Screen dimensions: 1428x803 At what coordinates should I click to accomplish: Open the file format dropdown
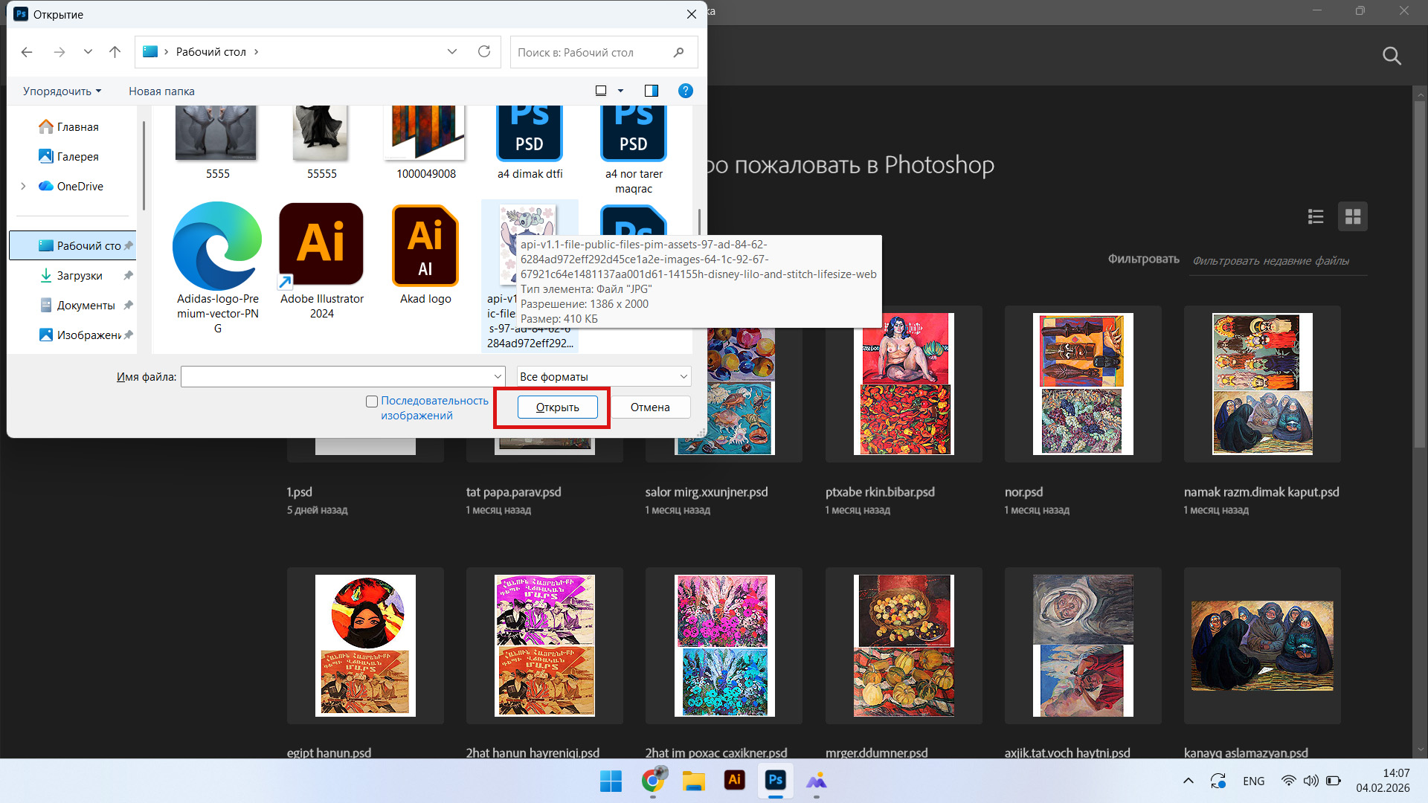603,376
